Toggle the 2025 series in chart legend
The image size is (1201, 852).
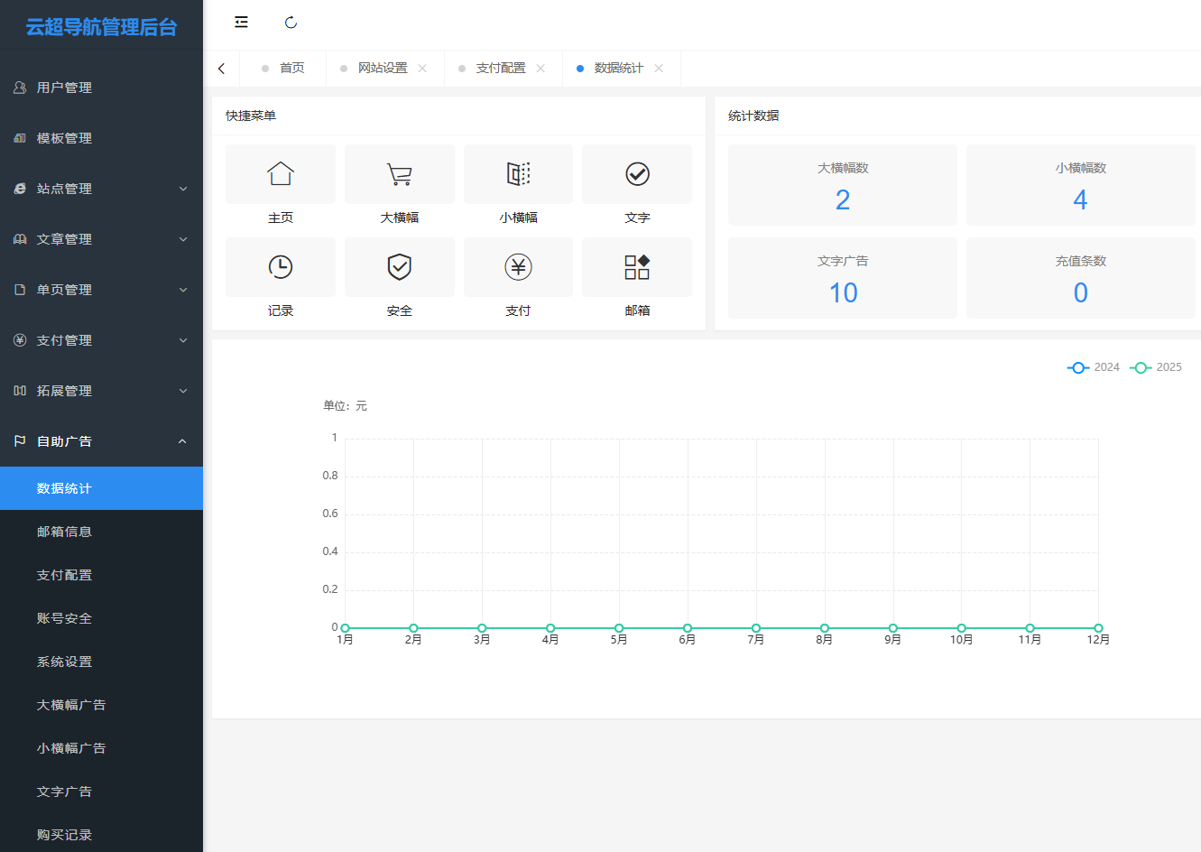tap(1156, 367)
